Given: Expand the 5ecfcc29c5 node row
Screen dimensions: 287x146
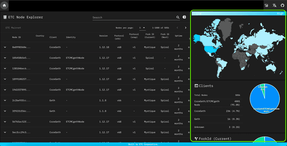Looking at the screenshot, I should pyautogui.click(x=5, y=132).
